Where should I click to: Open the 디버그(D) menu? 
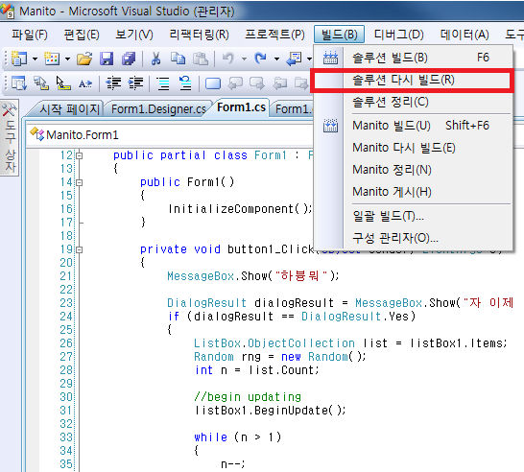click(x=398, y=35)
